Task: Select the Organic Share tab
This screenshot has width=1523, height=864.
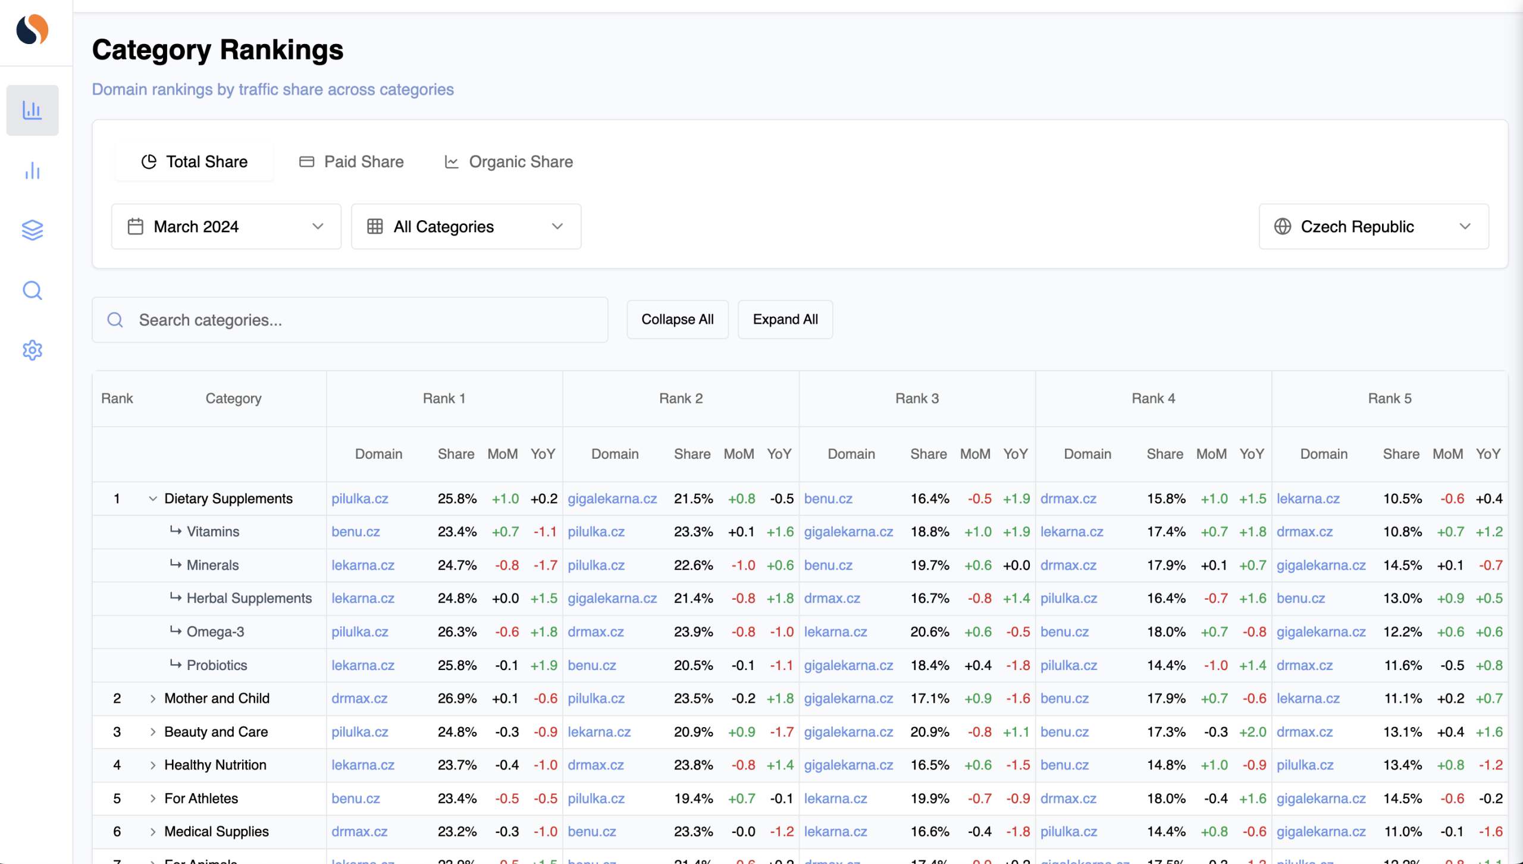Action: pyautogui.click(x=509, y=162)
